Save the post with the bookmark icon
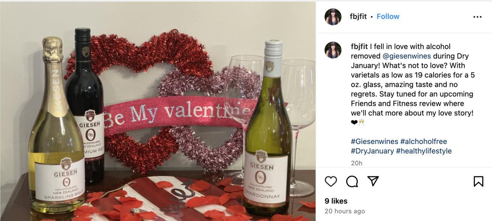This screenshot has height=221, width=492. (x=478, y=182)
